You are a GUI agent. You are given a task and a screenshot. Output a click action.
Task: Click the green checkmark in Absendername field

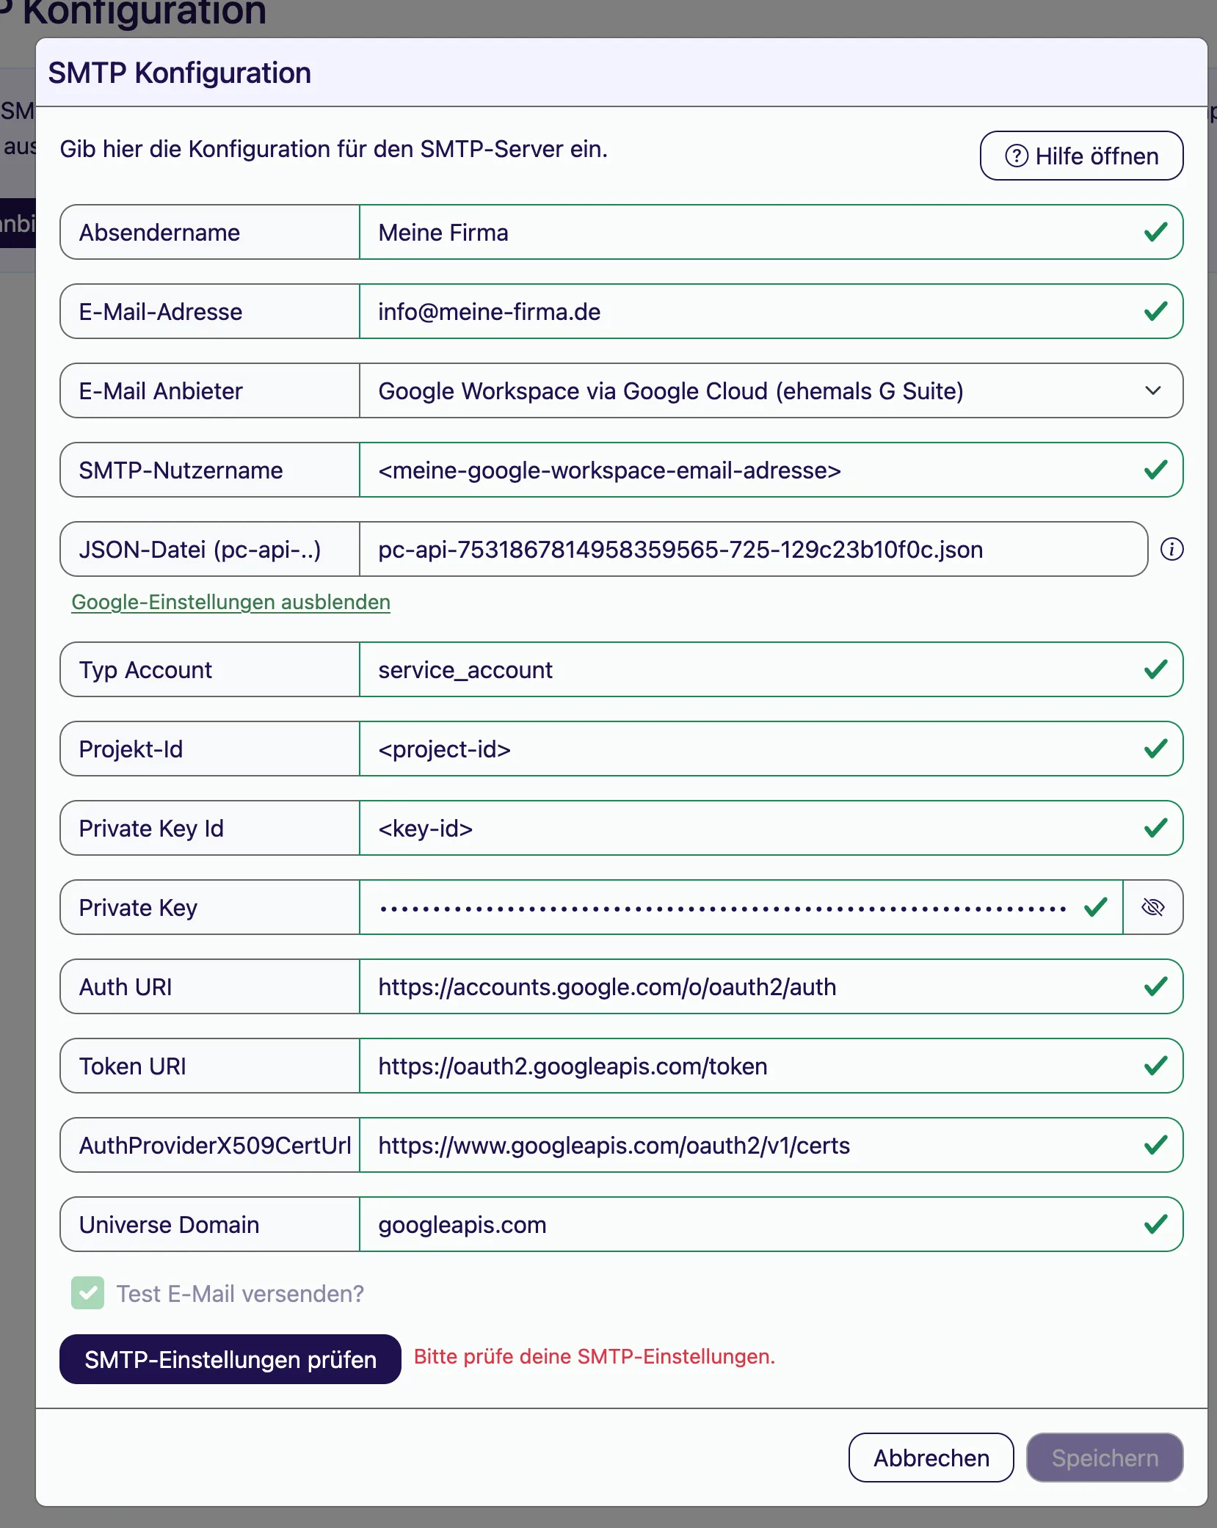tap(1155, 233)
